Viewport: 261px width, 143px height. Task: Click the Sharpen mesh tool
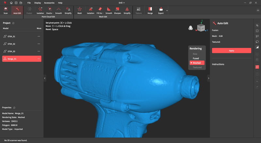pos(117,10)
